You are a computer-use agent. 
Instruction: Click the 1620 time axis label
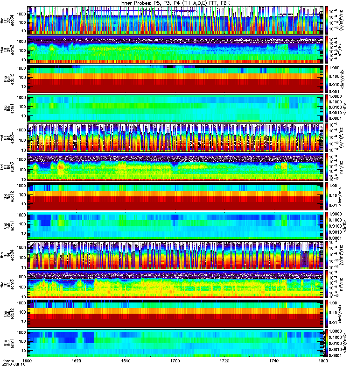(77, 361)
